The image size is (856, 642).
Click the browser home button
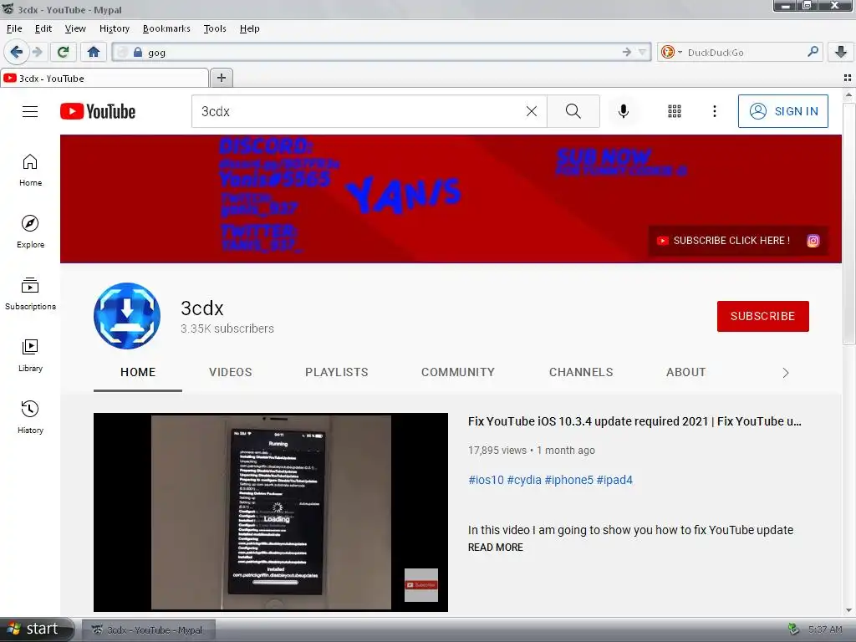coord(94,53)
